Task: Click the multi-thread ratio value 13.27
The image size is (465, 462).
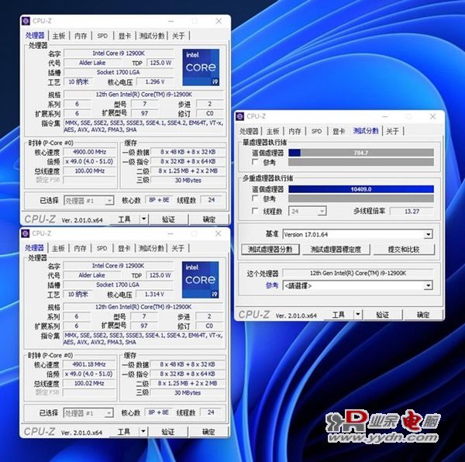Action: [412, 211]
